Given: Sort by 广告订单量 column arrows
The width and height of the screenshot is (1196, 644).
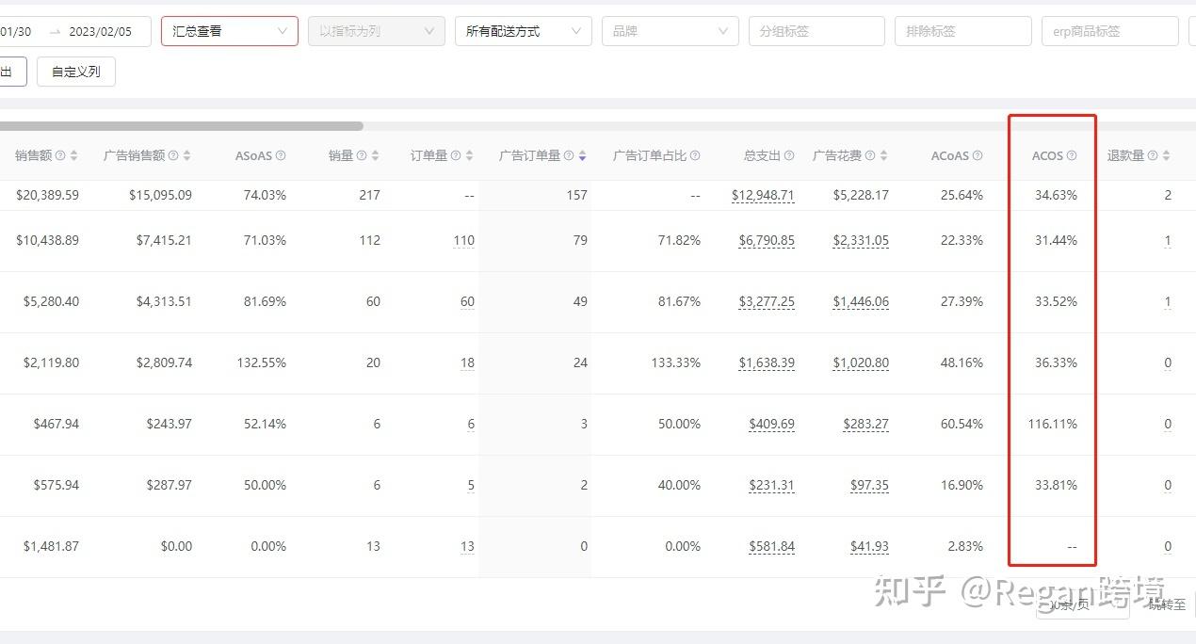Looking at the screenshot, I should coord(582,156).
